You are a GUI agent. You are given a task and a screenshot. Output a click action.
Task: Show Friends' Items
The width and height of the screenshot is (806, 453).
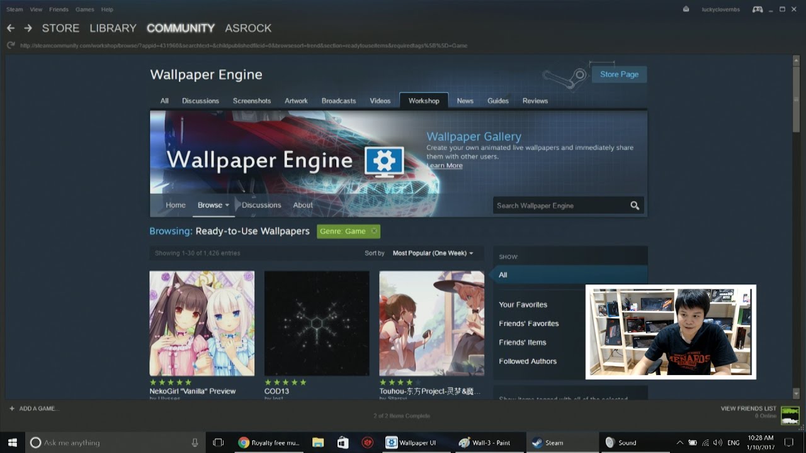point(523,342)
